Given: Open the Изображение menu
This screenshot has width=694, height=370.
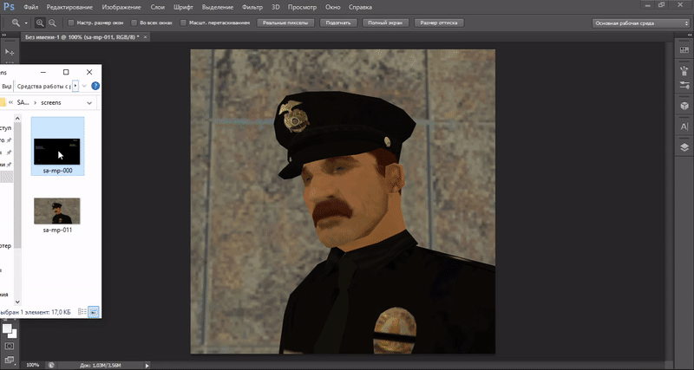Looking at the screenshot, I should coord(121,7).
